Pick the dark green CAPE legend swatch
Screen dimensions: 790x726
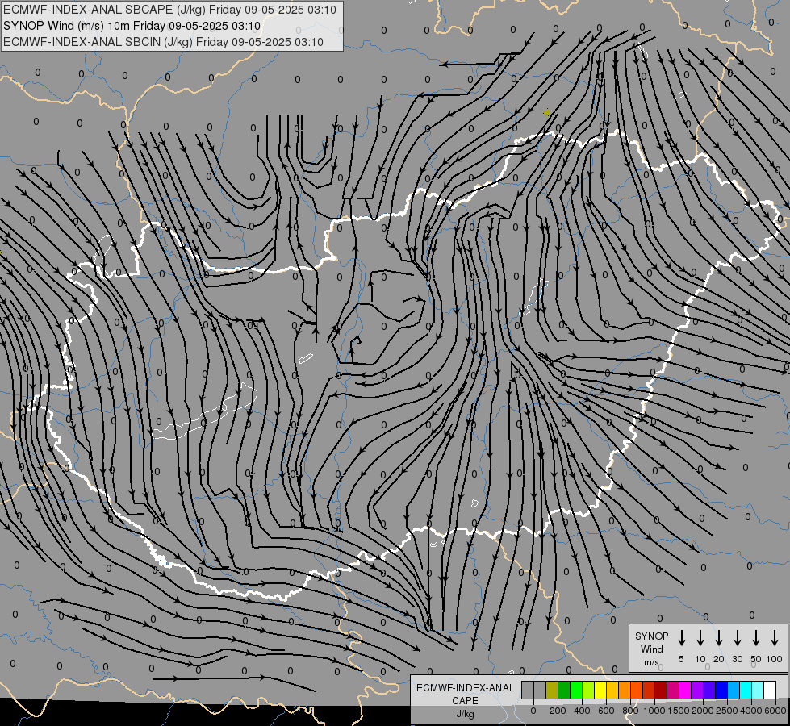(564, 690)
